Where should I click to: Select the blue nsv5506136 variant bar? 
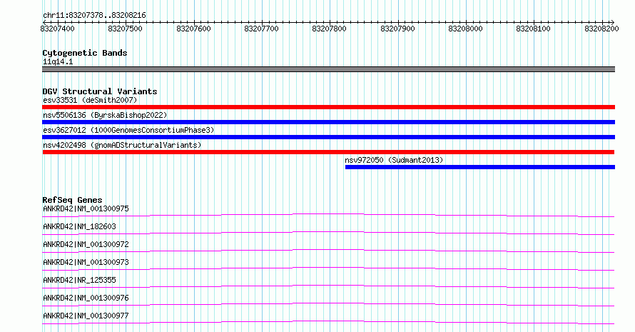coord(328,122)
